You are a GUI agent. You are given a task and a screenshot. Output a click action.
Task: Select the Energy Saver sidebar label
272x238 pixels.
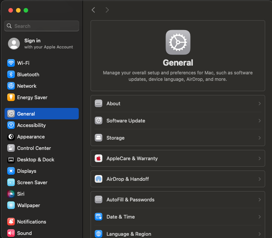(32, 97)
